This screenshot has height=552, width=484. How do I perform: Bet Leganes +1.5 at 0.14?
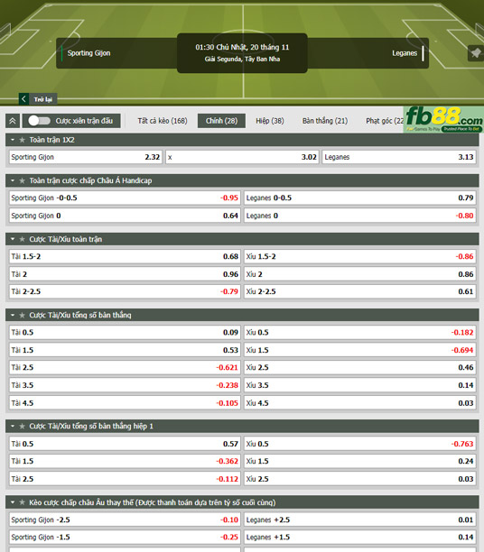point(360,538)
